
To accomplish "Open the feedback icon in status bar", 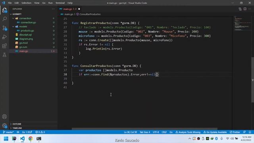I will [x=244, y=132].
